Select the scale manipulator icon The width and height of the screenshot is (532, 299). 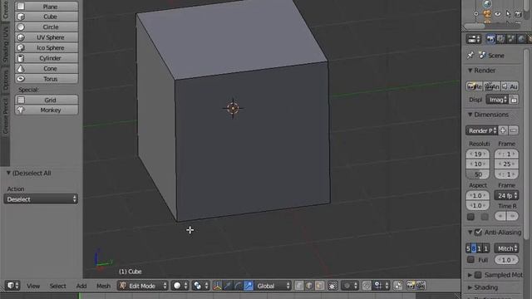(249, 286)
